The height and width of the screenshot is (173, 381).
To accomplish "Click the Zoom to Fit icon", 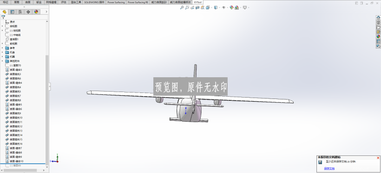I will (182, 7).
